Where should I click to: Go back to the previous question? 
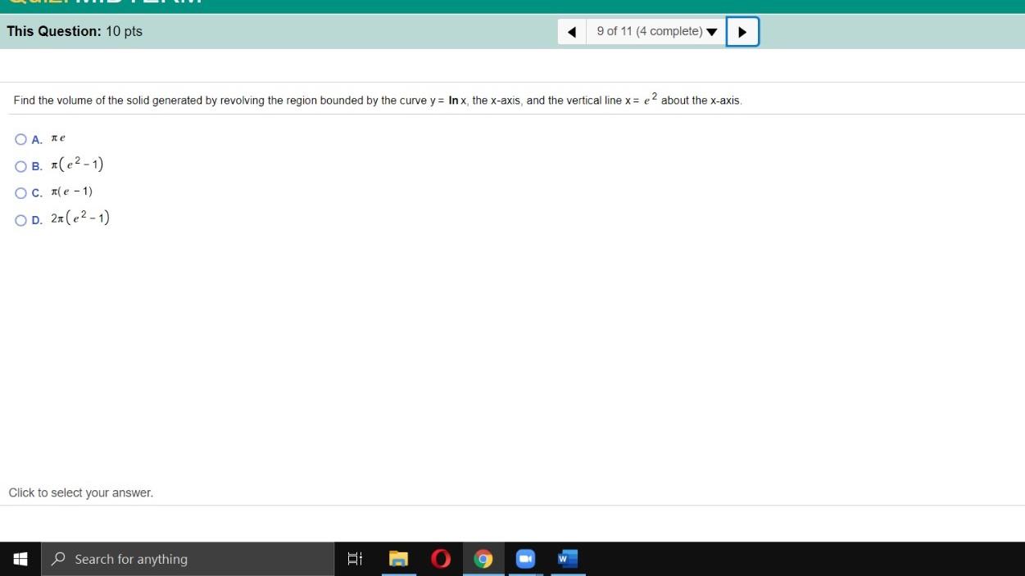pos(571,31)
